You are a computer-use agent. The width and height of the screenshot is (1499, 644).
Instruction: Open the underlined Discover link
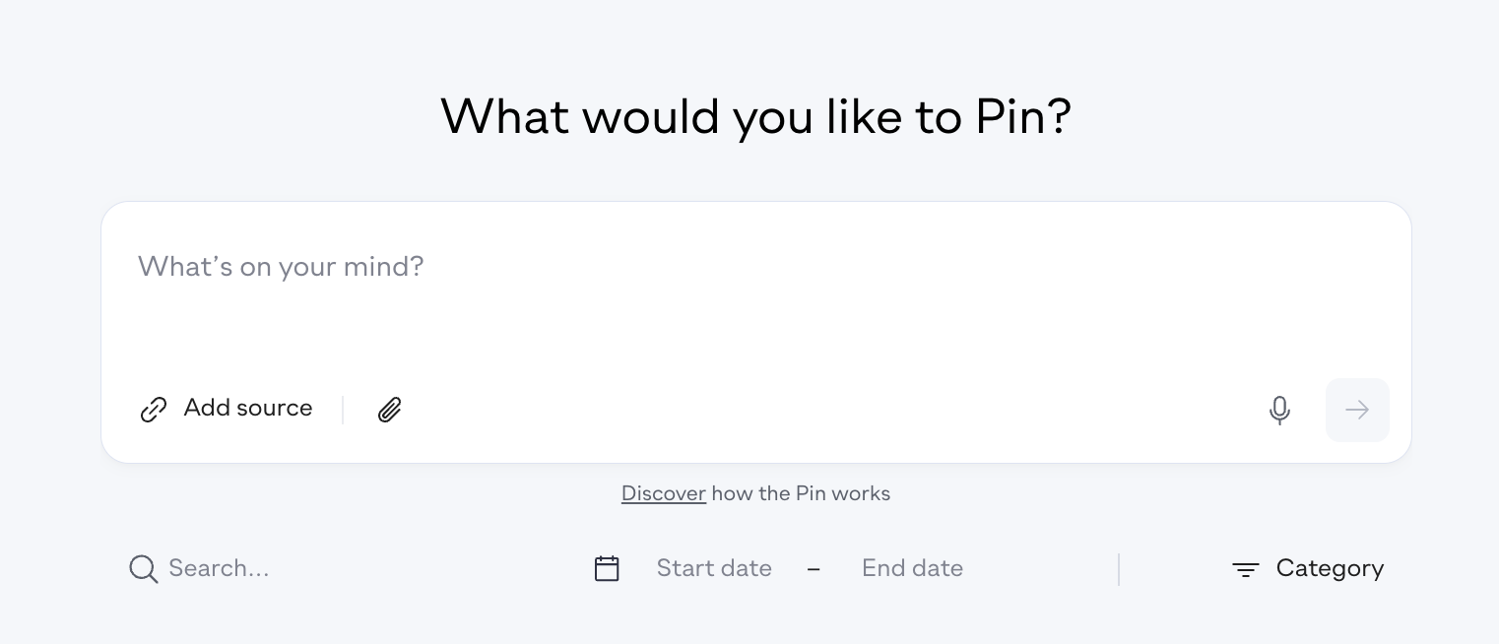[x=664, y=493]
